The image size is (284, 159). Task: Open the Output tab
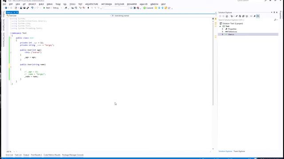pyautogui.click(x=26, y=155)
